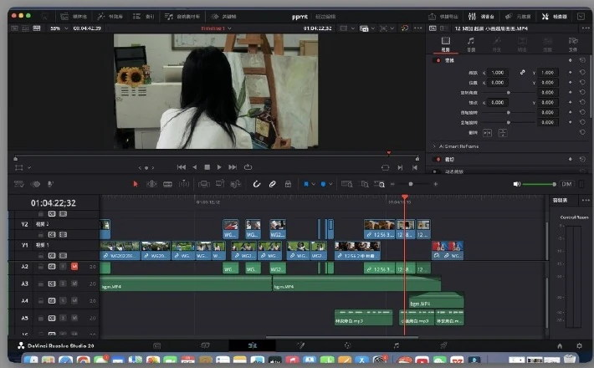594x368 pixels.
Task: Click the DIM audio button
Action: click(566, 184)
